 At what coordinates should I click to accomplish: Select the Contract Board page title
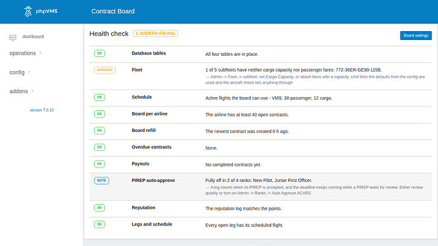click(x=113, y=11)
